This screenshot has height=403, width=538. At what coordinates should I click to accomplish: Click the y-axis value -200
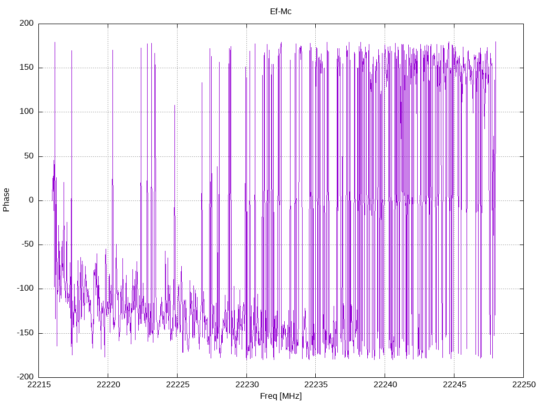[x=25, y=377]
